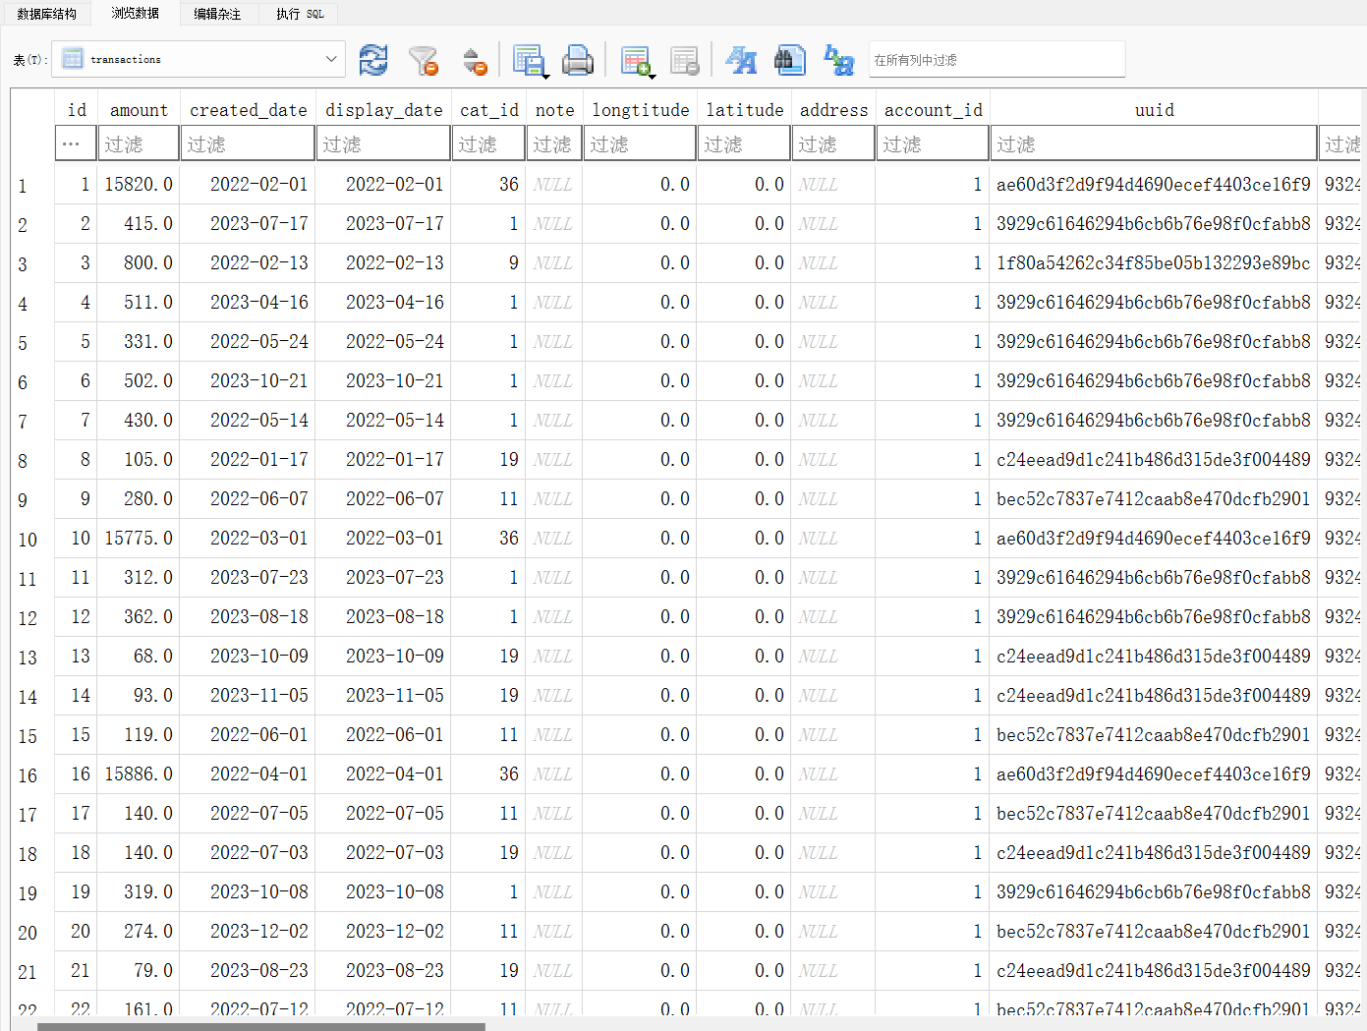The image size is (1367, 1031).
Task: Open find and replace icon
Action: 839,60
